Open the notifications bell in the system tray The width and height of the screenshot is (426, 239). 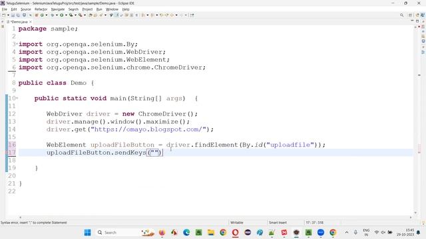coord(419,232)
